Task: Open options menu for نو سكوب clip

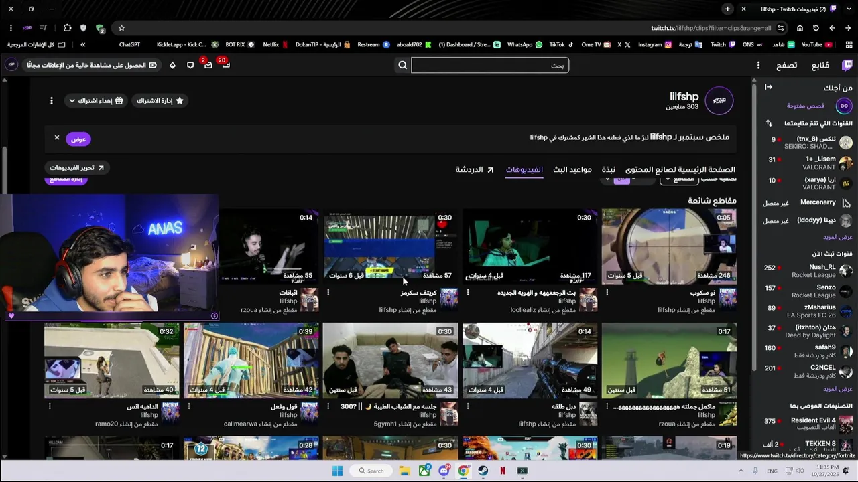Action: point(607,292)
